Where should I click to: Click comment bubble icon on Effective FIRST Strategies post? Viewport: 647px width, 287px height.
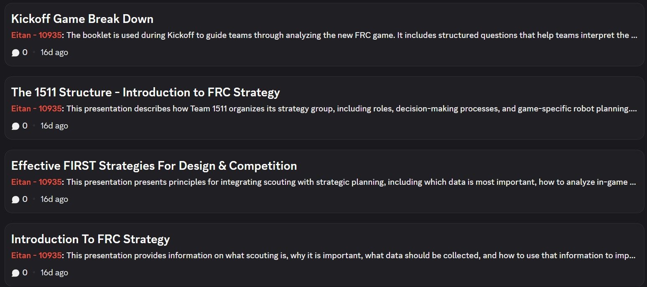tap(15, 199)
